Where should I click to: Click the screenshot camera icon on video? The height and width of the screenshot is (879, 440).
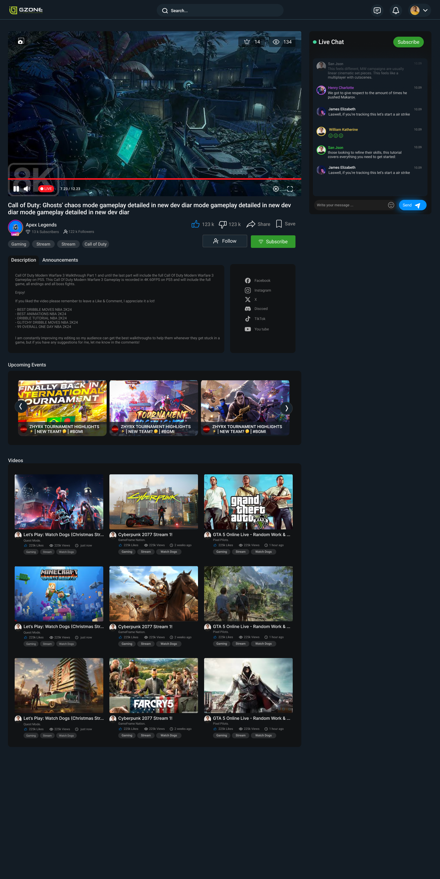tap(21, 41)
